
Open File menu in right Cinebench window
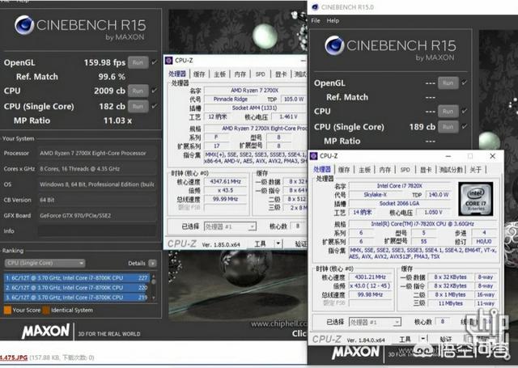coord(316,20)
